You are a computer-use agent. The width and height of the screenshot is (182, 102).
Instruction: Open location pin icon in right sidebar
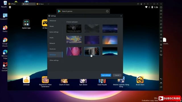pos(161,51)
